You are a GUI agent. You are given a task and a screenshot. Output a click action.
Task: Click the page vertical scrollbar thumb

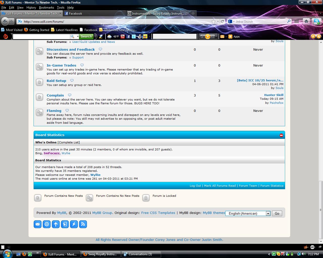(321, 210)
